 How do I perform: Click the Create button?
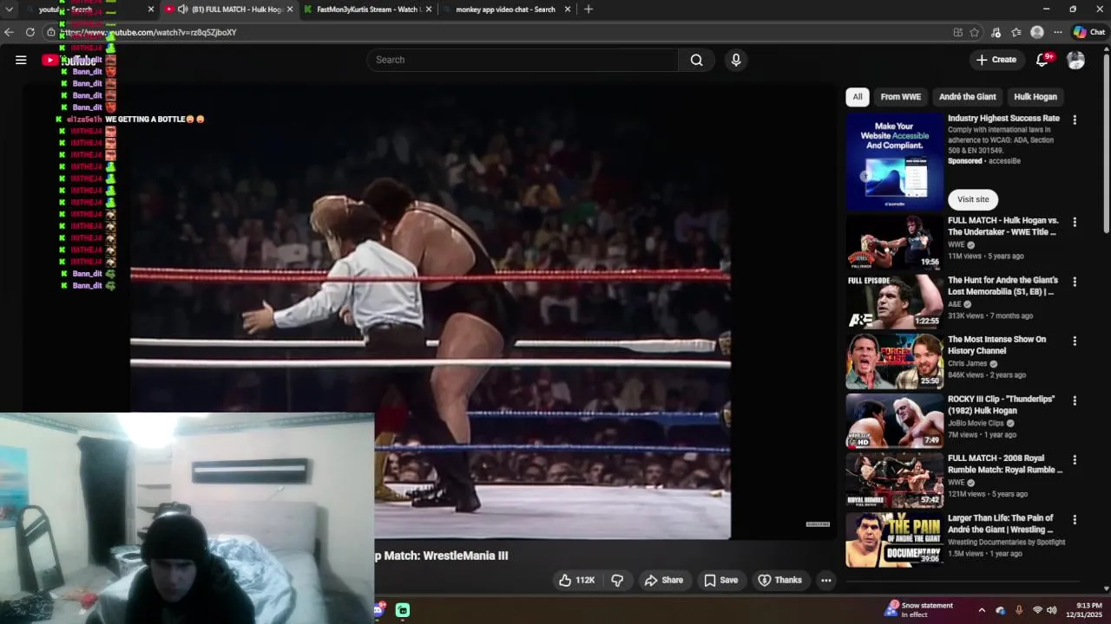tap(996, 60)
